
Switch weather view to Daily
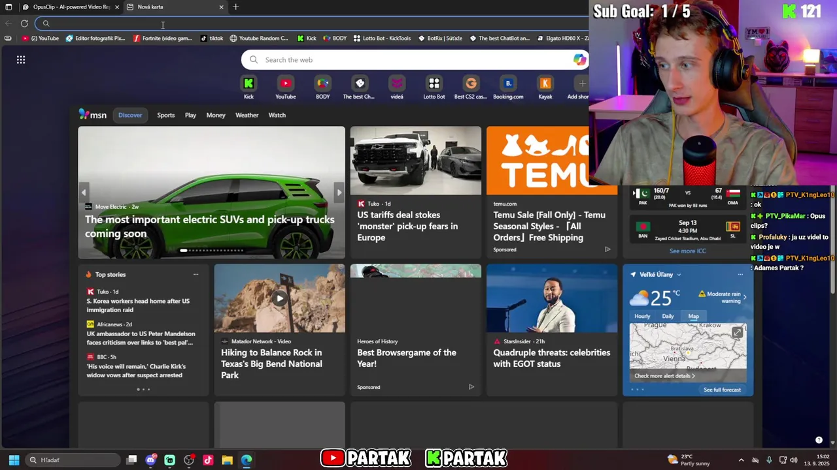click(668, 316)
